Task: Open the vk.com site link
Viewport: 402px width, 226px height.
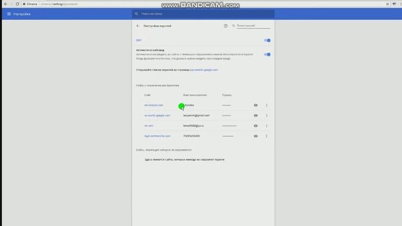Action: point(149,126)
